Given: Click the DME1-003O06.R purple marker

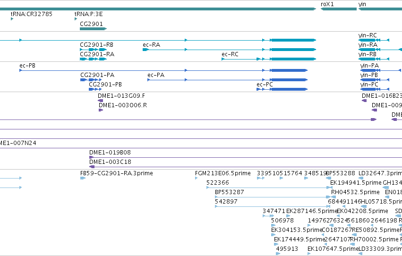Looking at the screenshot, I should point(101,110).
